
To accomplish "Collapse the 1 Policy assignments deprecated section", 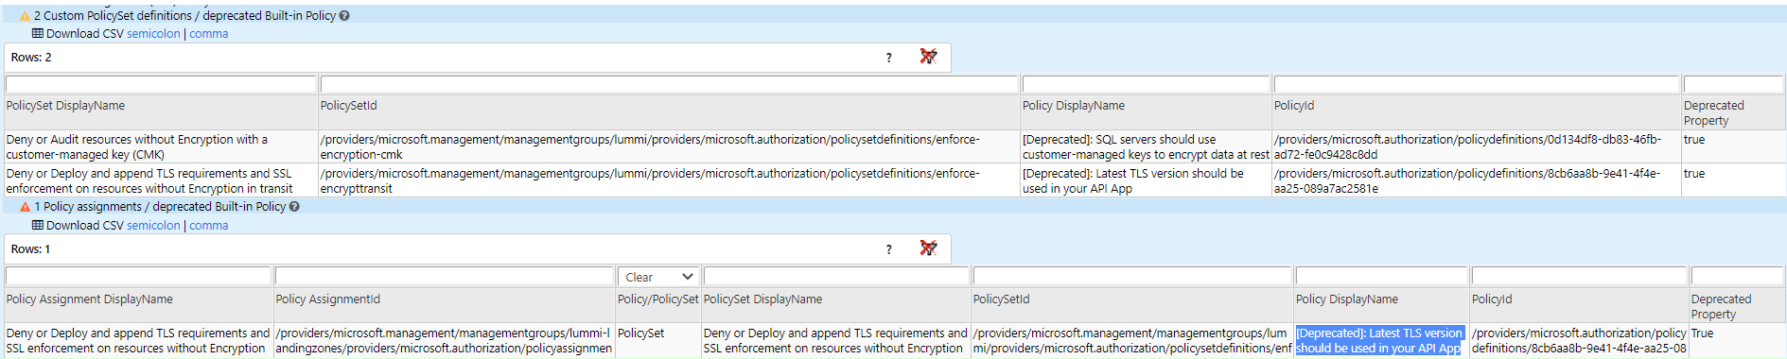I will [159, 207].
